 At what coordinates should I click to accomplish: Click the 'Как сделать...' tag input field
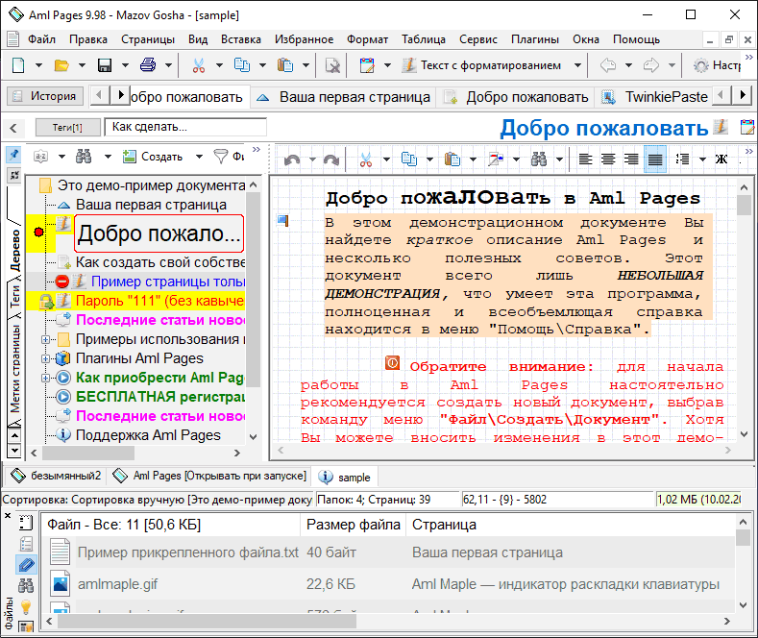(185, 127)
